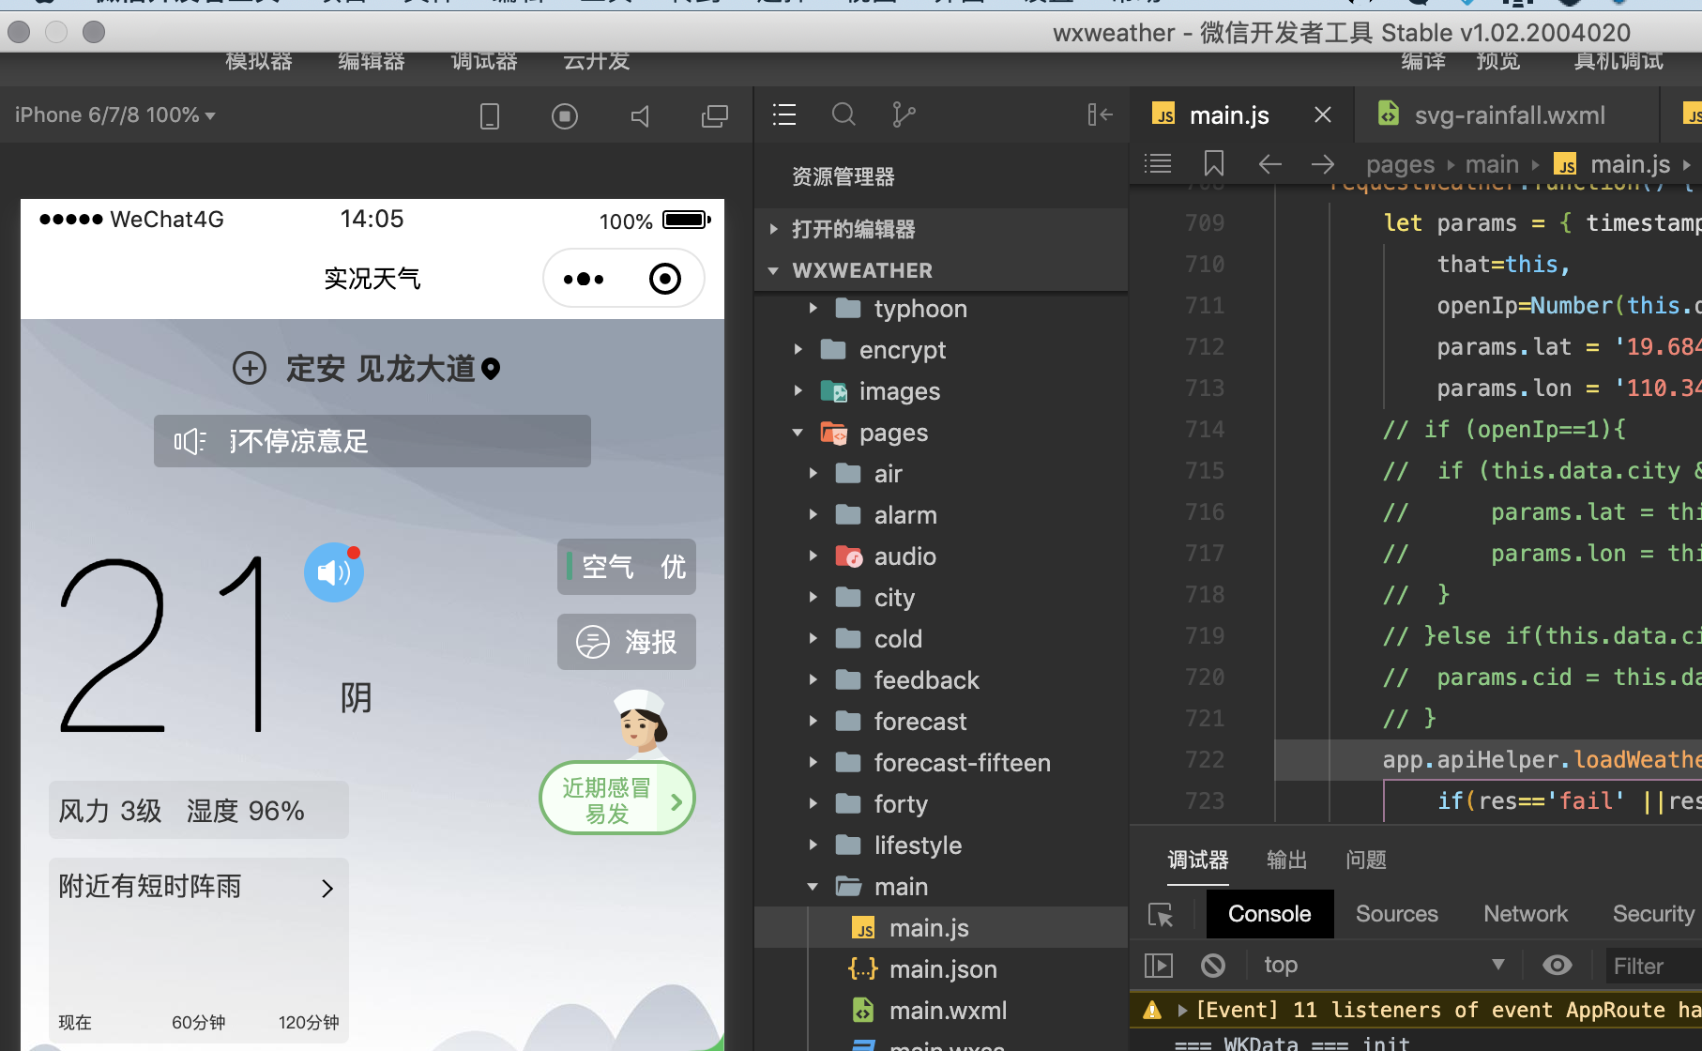Open the 海报 poster button

point(627,642)
